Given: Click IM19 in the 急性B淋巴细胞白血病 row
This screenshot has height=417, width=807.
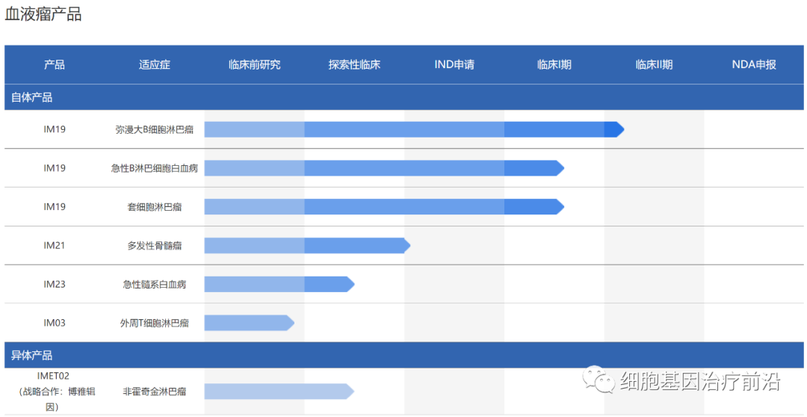Looking at the screenshot, I should point(55,168).
